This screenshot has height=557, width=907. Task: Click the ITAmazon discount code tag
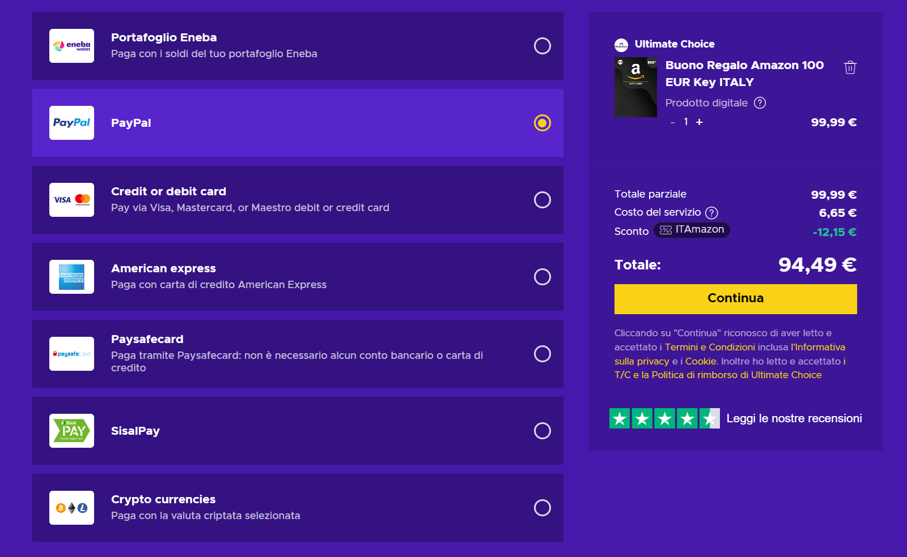pyautogui.click(x=692, y=230)
